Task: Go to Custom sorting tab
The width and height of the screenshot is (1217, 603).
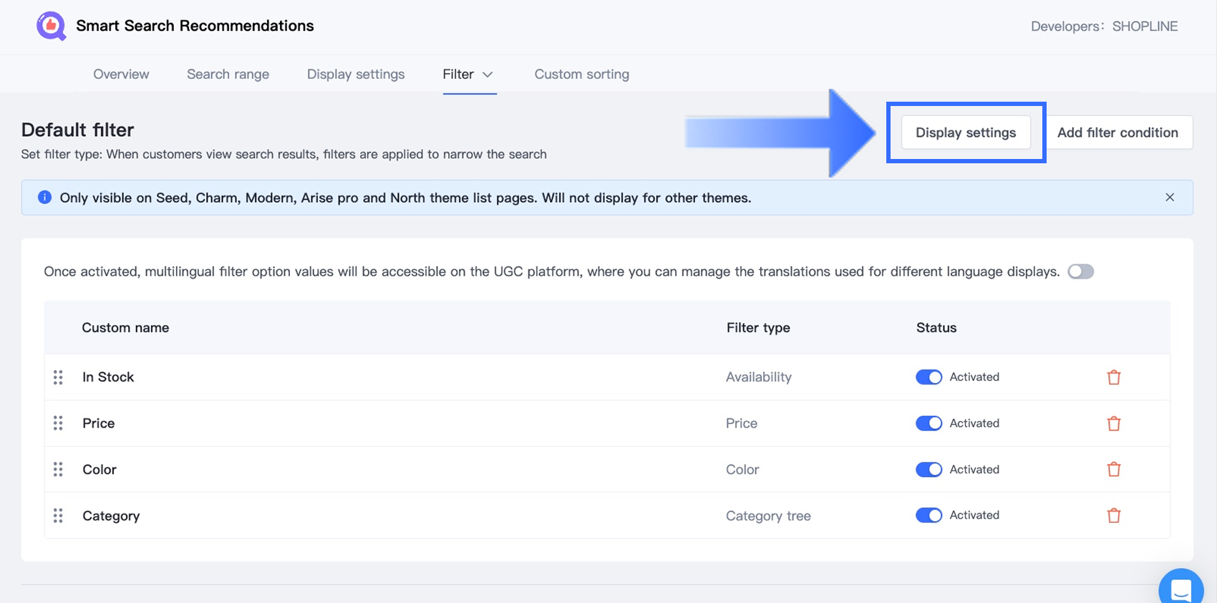Action: click(581, 74)
